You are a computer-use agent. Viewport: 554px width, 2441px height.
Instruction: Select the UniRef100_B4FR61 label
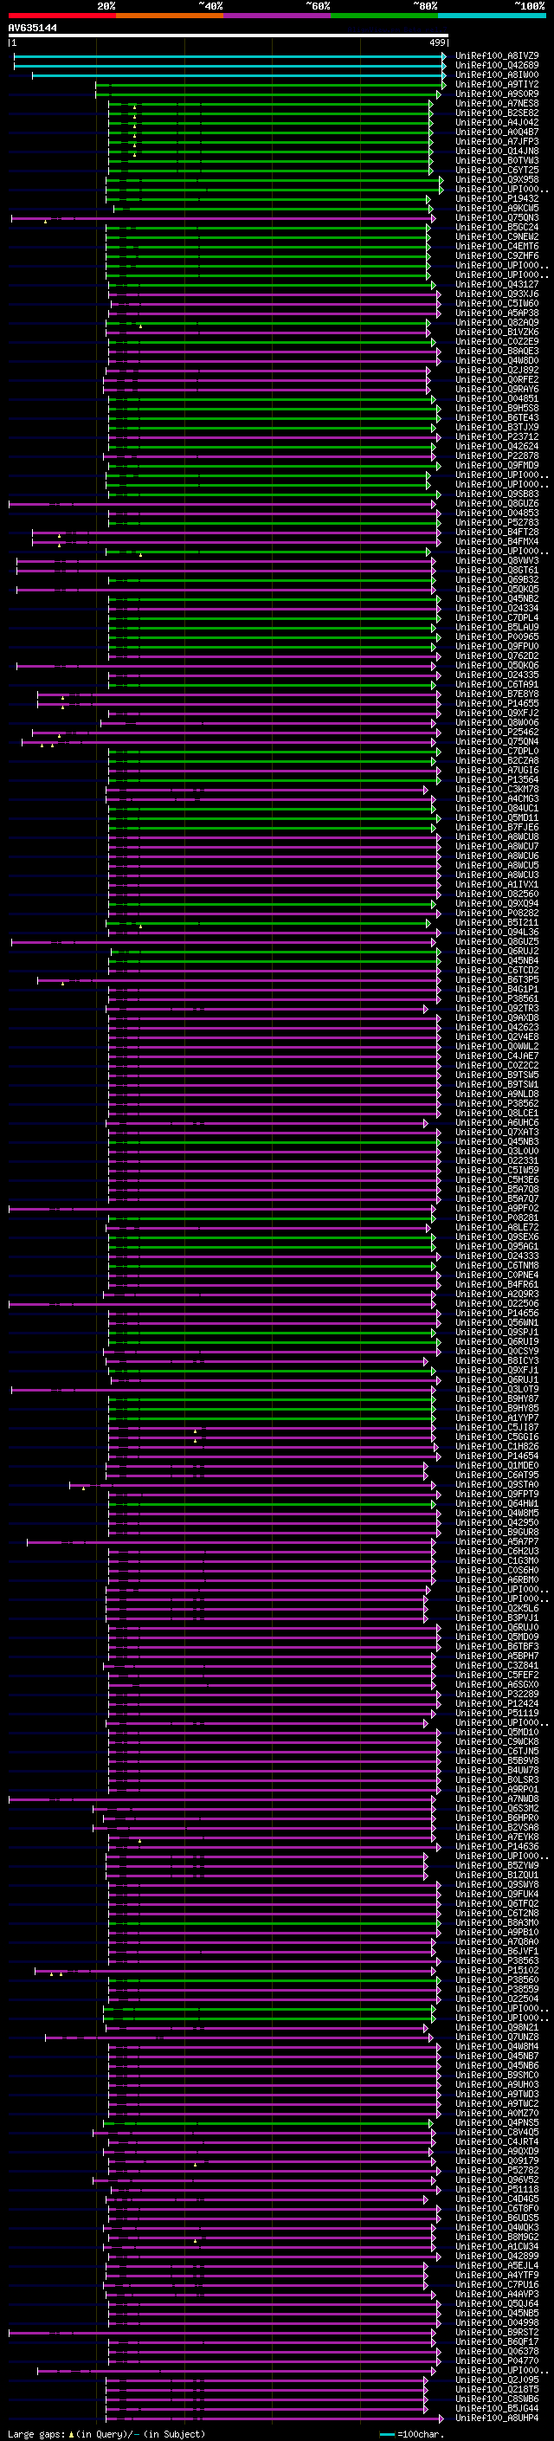coord(497,1285)
